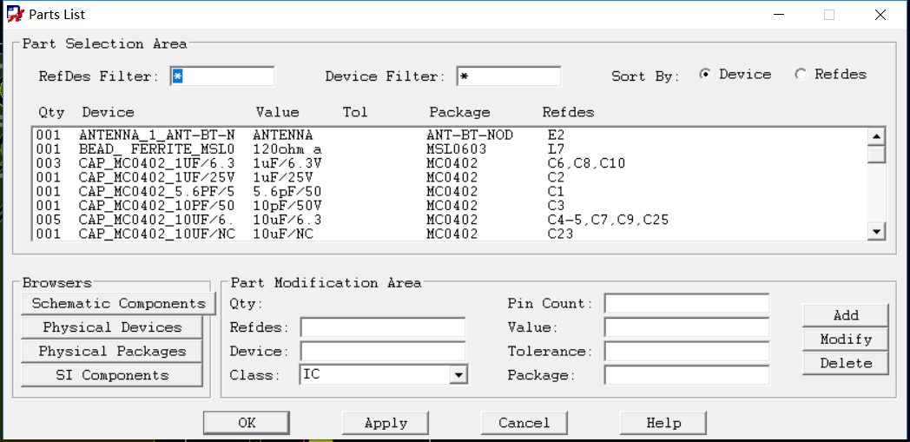Click into the RefDes Filter field
This screenshot has height=442, width=910.
(x=222, y=76)
